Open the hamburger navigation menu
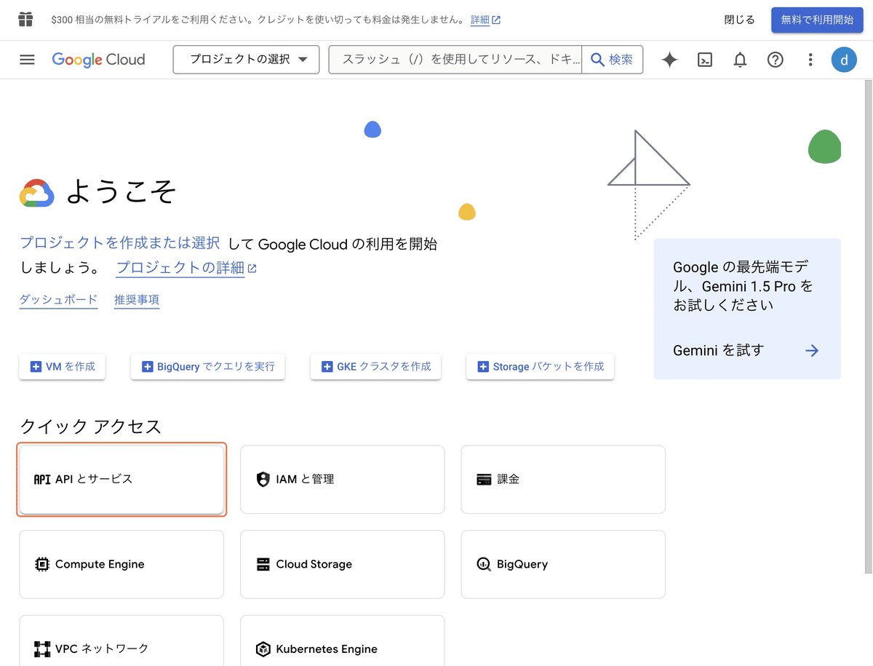Image resolution: width=873 pixels, height=666 pixels. pyautogui.click(x=27, y=60)
